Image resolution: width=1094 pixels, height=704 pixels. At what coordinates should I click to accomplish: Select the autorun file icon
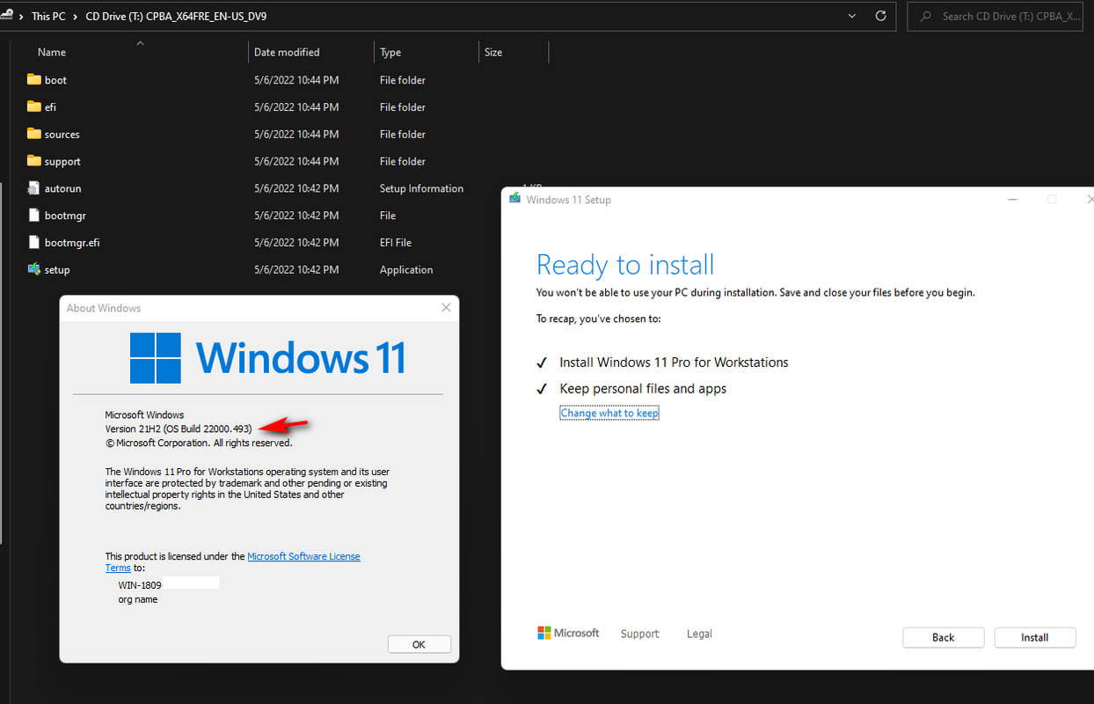click(x=34, y=188)
